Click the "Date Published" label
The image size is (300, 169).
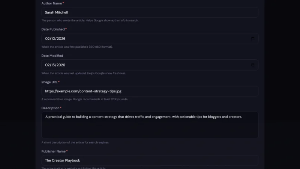coord(53,29)
